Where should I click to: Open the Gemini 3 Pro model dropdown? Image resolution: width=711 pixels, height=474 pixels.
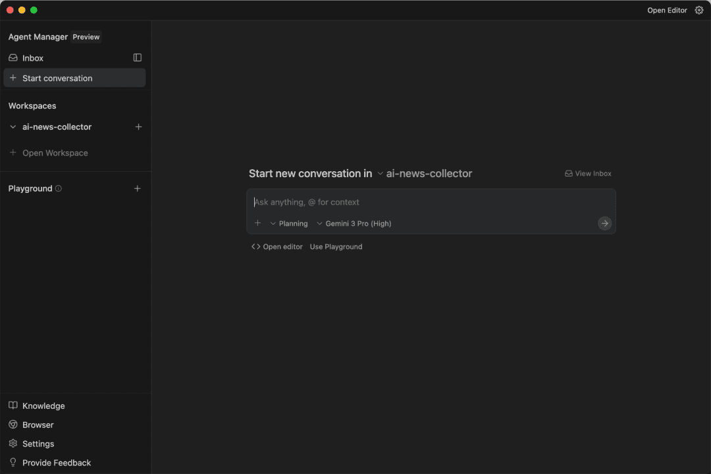point(354,224)
